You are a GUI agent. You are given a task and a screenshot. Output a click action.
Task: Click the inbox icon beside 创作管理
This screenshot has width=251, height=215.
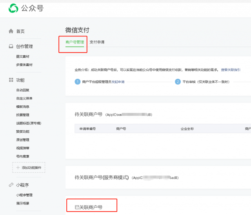(11, 46)
